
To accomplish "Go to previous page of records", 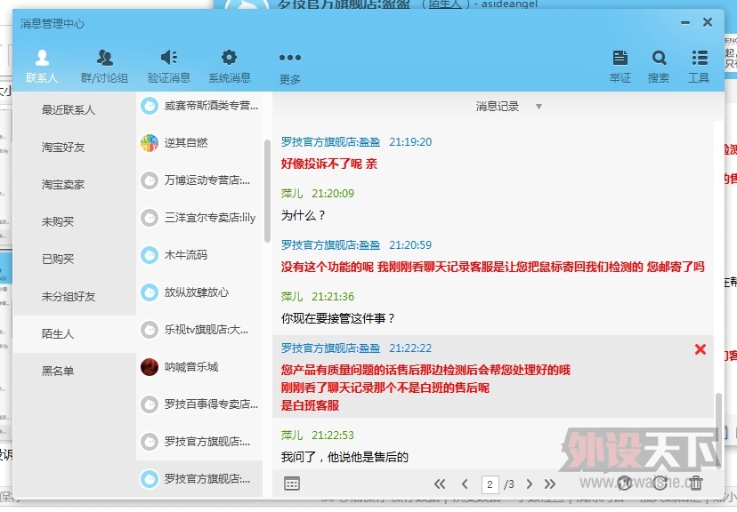I will click(465, 484).
